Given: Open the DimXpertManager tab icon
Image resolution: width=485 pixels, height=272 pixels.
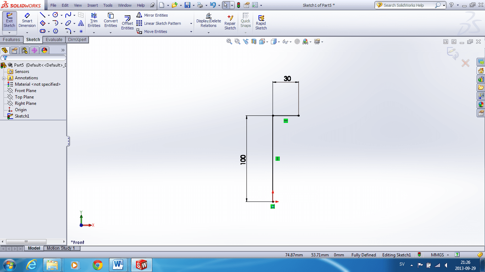Looking at the screenshot, I should pyautogui.click(x=34, y=50).
